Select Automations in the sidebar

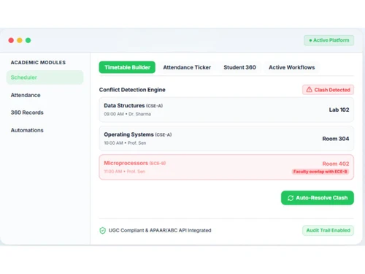(27, 130)
